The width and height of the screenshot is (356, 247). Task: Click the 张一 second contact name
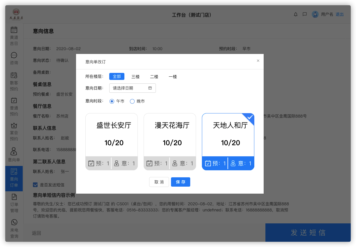65,171
